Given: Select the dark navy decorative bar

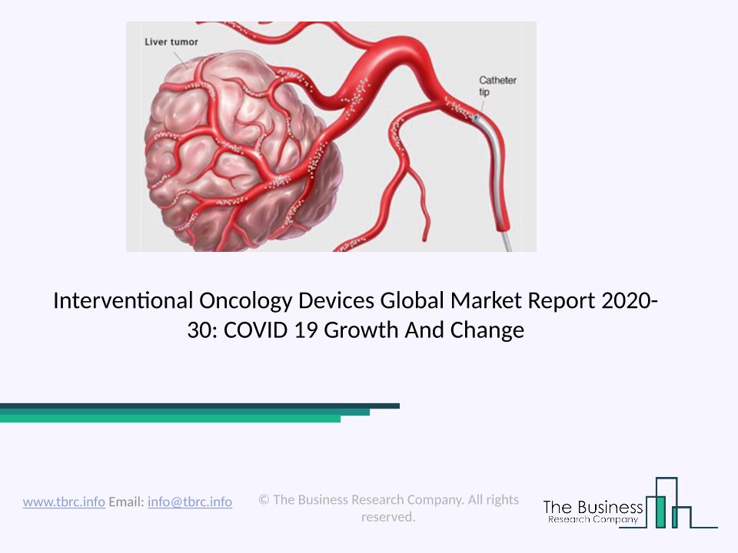Looking at the screenshot, I should pos(200,406).
